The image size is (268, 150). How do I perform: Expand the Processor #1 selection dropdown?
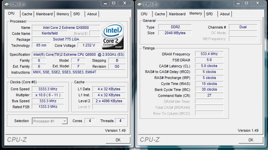tap(65, 121)
